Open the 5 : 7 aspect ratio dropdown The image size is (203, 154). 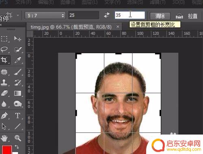tap(45, 15)
